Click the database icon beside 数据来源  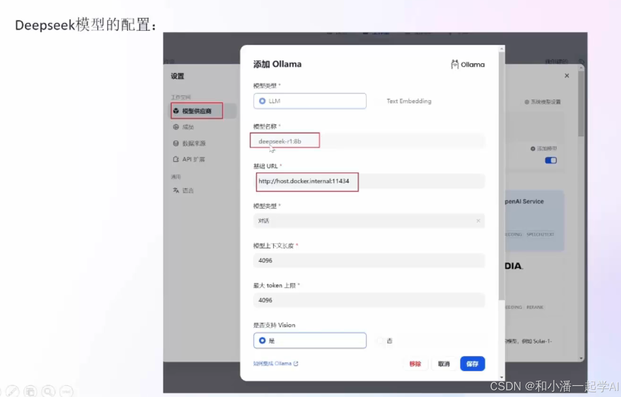pyautogui.click(x=176, y=143)
